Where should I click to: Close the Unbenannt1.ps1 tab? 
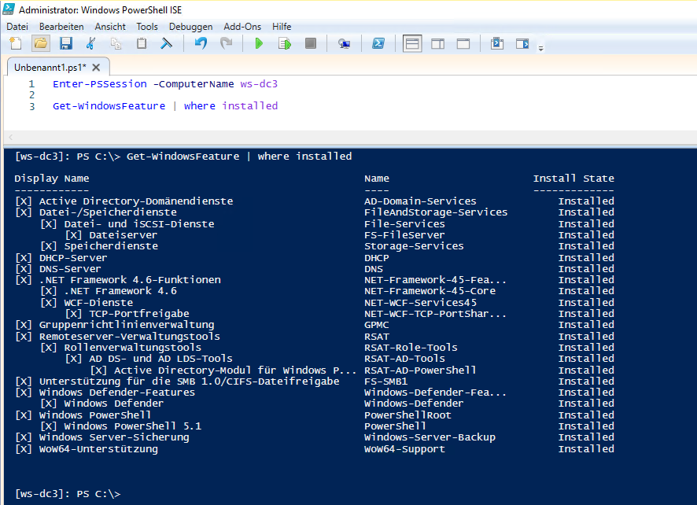tap(96, 68)
